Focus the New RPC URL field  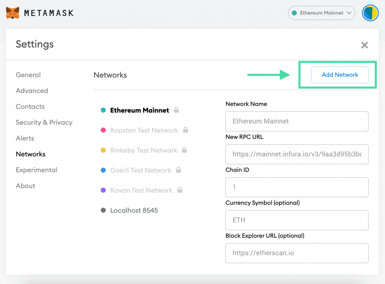tap(297, 154)
